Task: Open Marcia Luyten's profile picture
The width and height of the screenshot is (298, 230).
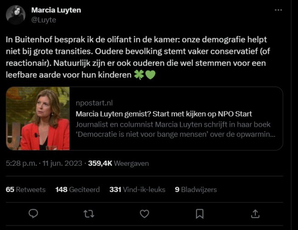Action: click(x=16, y=15)
